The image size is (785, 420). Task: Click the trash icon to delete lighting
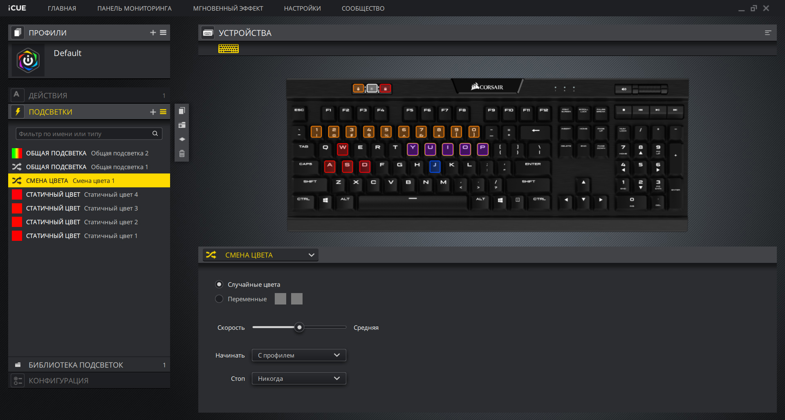click(182, 153)
